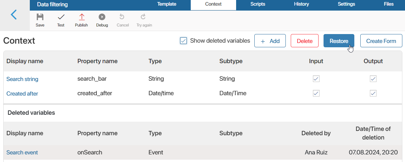Screen dimensions: 405x162
Task: Select the deleted Search event row
Action: click(x=203, y=152)
